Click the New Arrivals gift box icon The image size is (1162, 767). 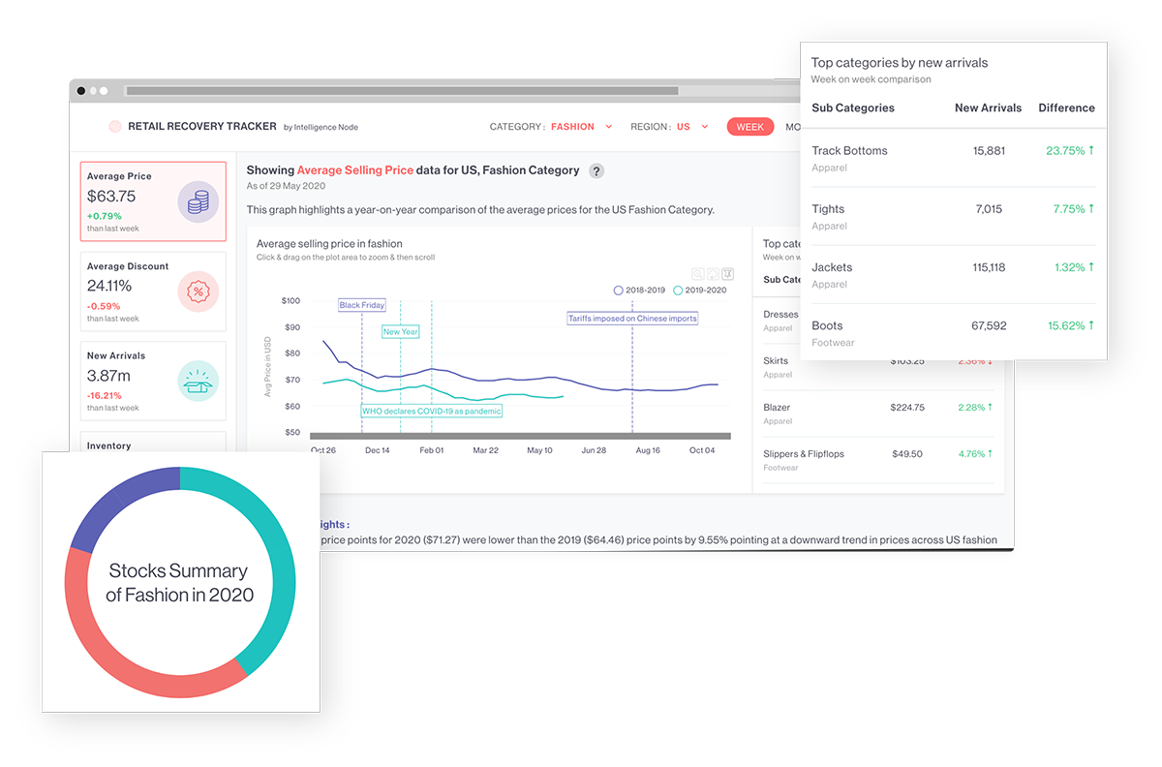coord(198,381)
